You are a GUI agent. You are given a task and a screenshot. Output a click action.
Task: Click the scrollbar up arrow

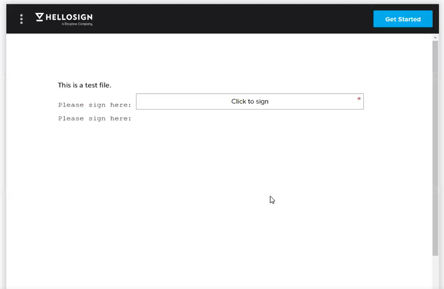coord(435,37)
